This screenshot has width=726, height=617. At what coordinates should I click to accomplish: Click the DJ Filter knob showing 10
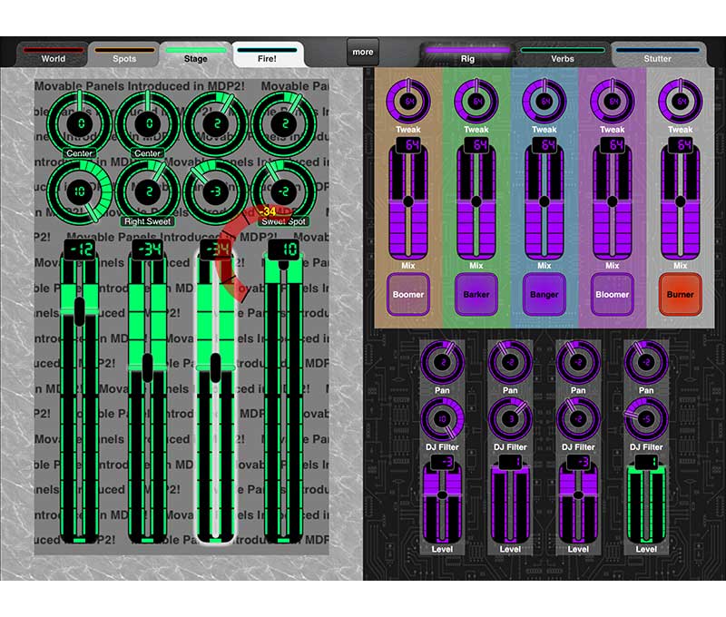[x=442, y=419]
